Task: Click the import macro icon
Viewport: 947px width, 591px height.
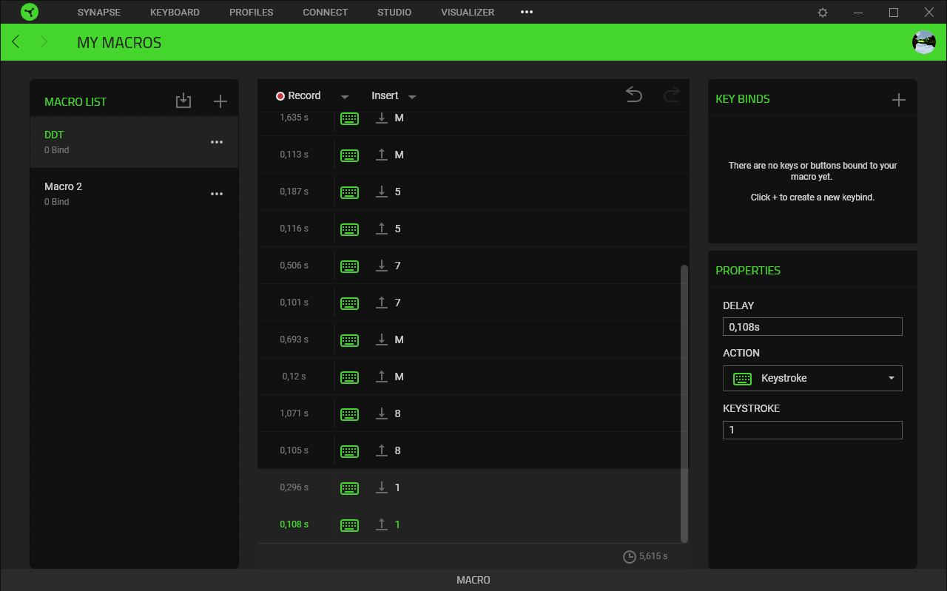Action: pos(183,101)
